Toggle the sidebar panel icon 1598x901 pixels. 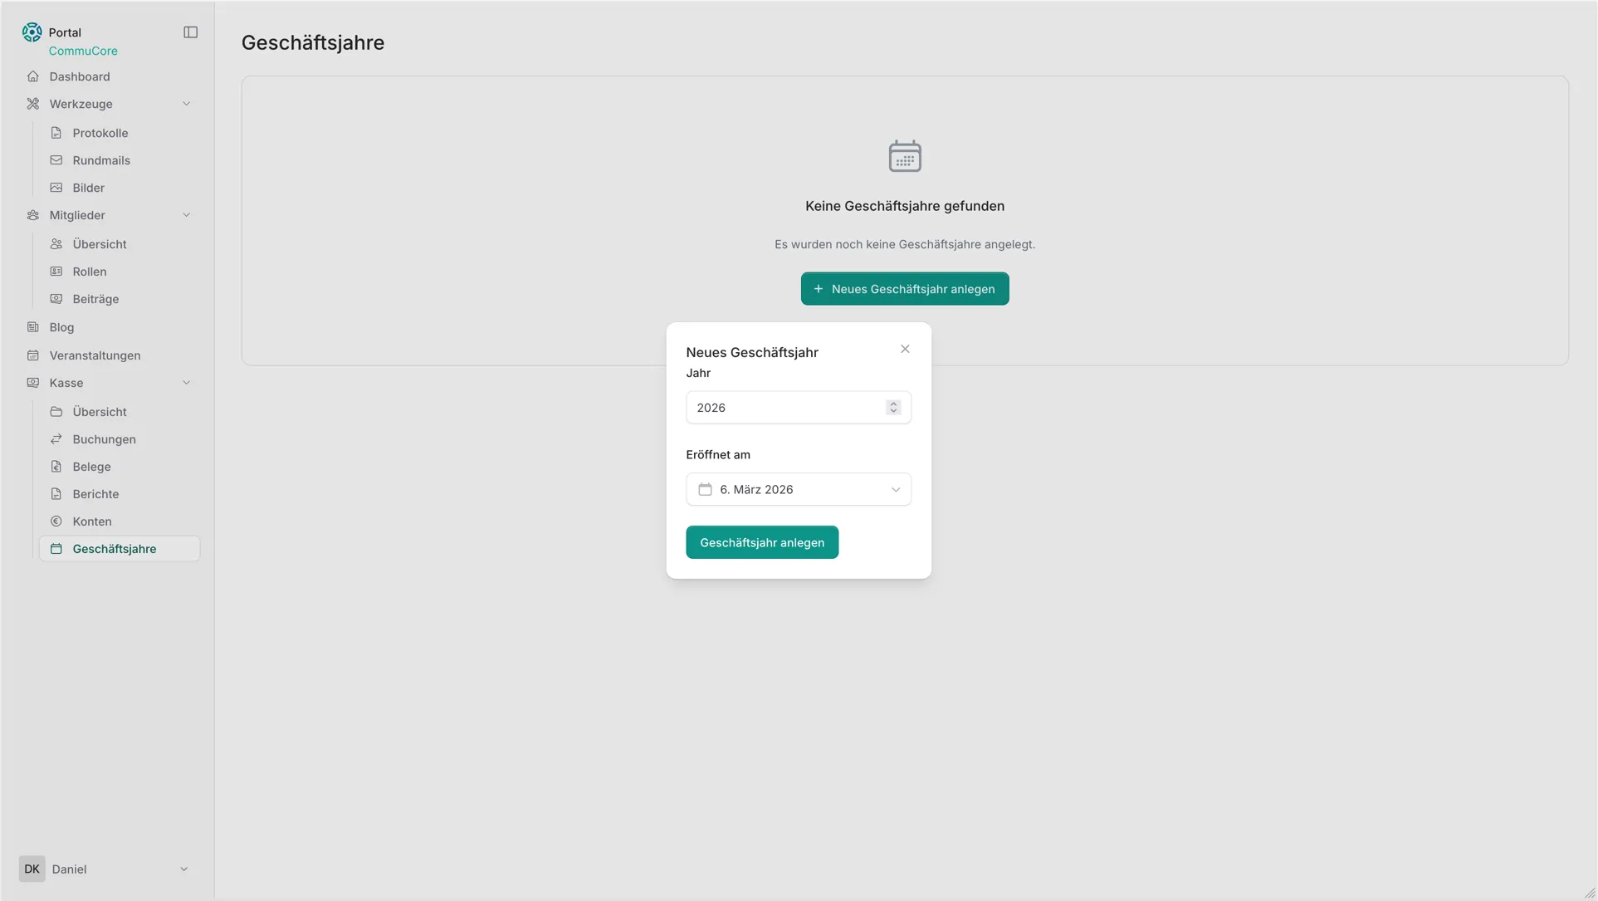coord(190,32)
